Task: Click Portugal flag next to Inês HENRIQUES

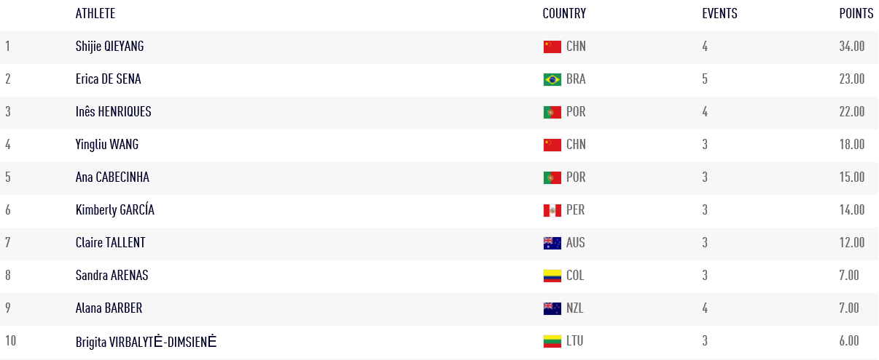Action: (552, 112)
